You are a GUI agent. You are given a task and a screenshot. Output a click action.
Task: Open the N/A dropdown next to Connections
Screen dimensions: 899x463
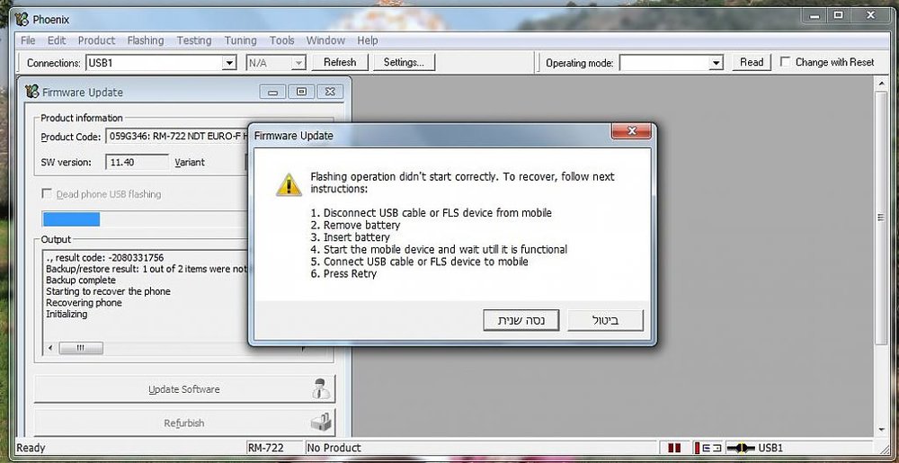[x=298, y=63]
